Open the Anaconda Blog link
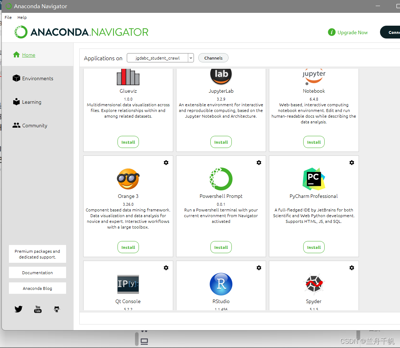 (x=37, y=288)
